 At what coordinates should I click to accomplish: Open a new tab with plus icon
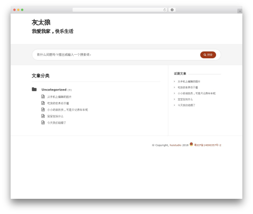[x=240, y=11]
